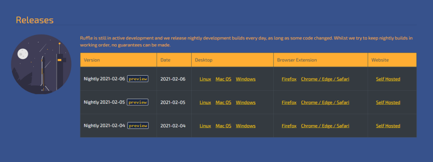
Task: Click the Browser Extension column header
Action: click(x=321, y=60)
